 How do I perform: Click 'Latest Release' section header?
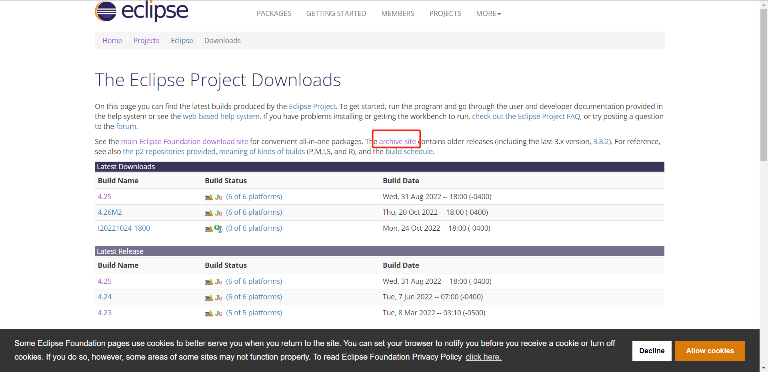tap(380, 251)
